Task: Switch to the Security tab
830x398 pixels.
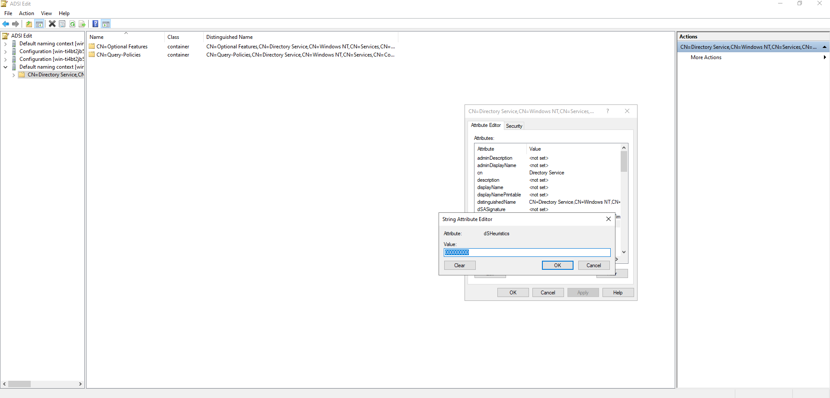Action: pos(513,126)
